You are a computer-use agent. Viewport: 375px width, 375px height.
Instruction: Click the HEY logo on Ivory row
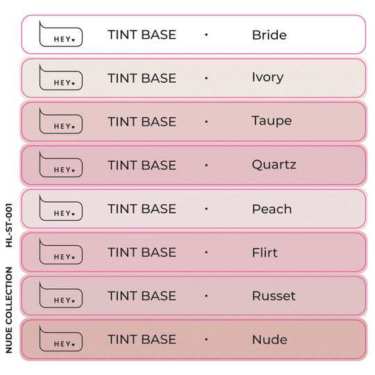tap(61, 77)
